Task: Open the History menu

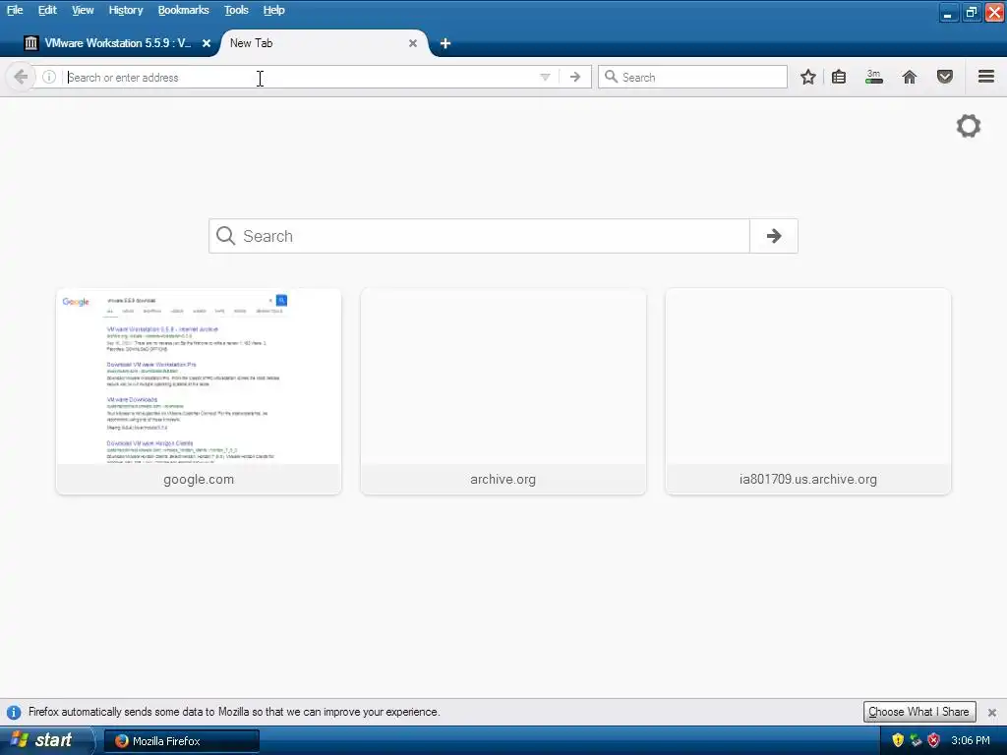Action: point(125,10)
